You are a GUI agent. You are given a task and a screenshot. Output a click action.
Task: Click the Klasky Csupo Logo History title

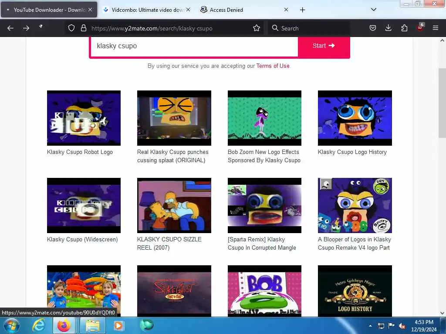click(x=352, y=152)
